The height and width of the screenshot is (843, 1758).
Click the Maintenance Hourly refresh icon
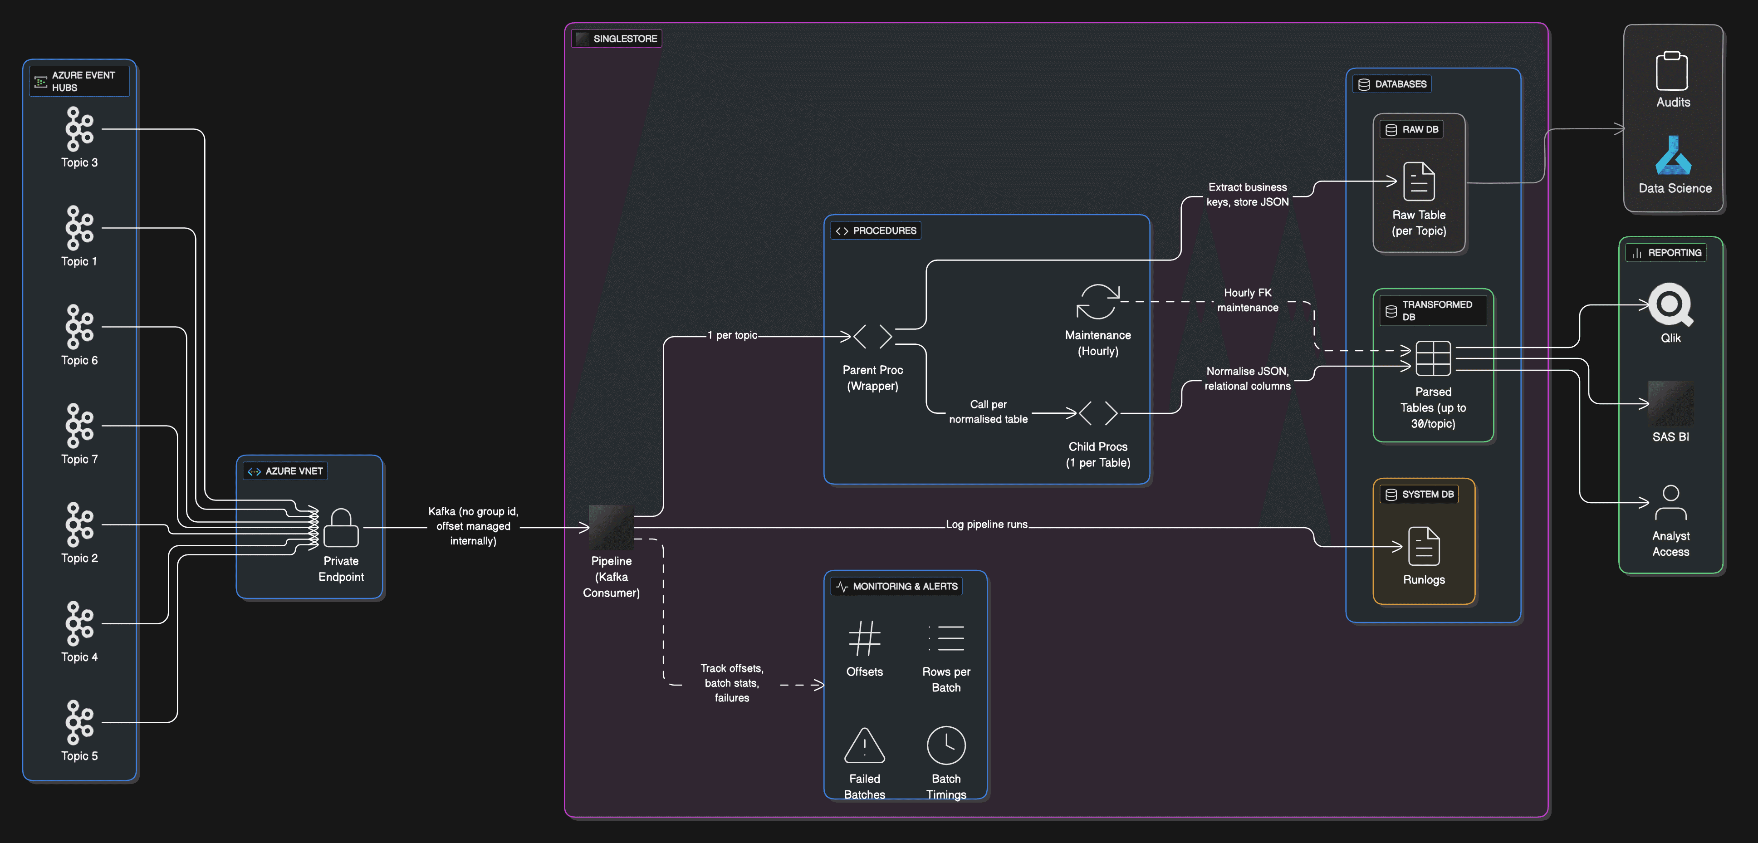point(1097,302)
